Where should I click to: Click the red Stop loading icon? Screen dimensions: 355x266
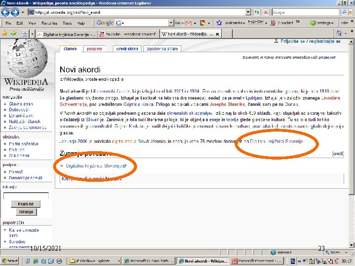266,12
